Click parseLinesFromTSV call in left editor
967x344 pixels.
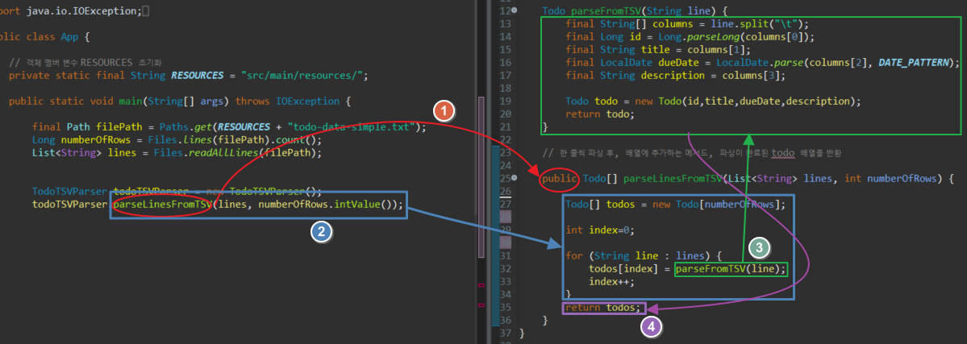click(163, 205)
